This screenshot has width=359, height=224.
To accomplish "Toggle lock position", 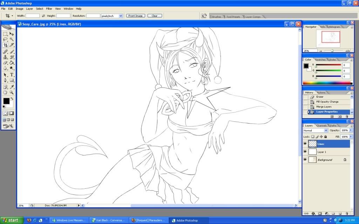I will 321,137.
